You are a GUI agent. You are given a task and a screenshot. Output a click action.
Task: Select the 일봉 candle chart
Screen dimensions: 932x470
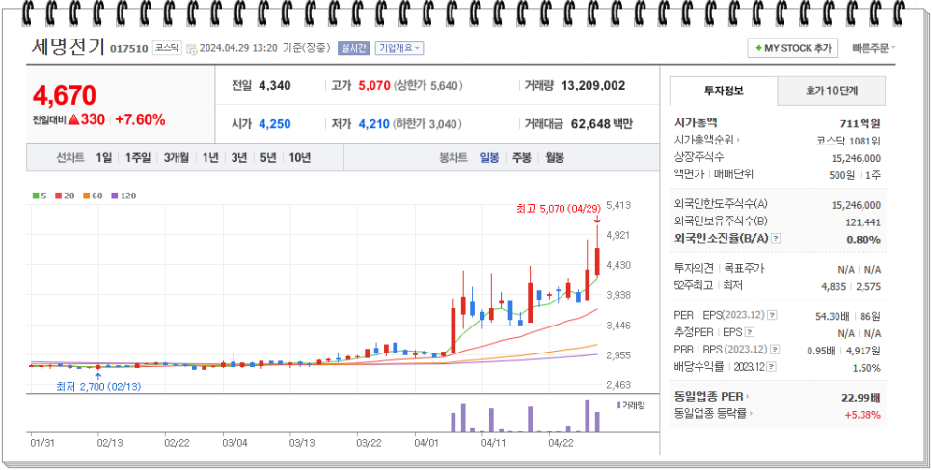(x=489, y=158)
